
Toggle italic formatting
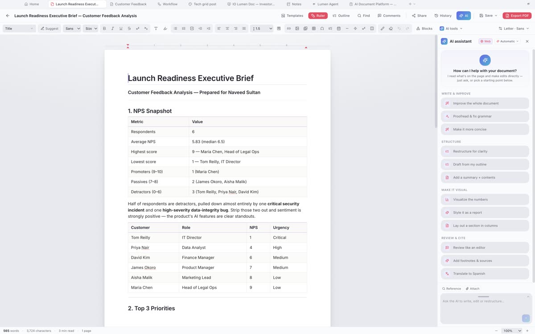point(112,29)
